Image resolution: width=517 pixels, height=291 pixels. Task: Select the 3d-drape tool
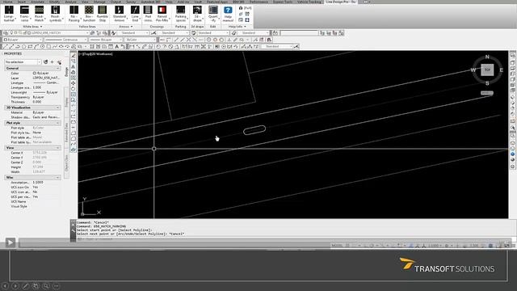point(197,14)
